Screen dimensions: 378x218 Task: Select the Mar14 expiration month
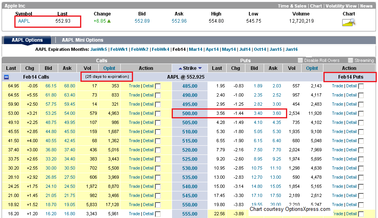[196, 49]
